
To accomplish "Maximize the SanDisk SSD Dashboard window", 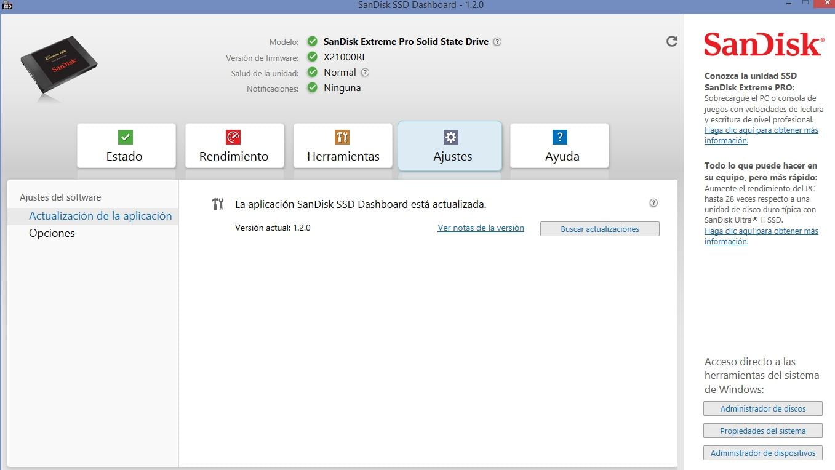I will tap(805, 4).
